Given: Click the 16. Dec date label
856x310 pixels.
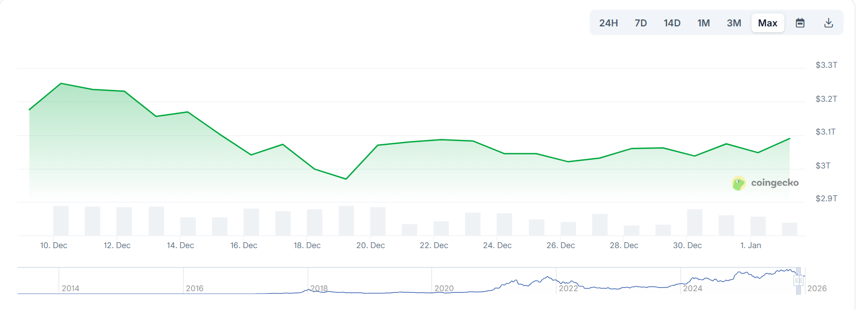Looking at the screenshot, I should 244,245.
